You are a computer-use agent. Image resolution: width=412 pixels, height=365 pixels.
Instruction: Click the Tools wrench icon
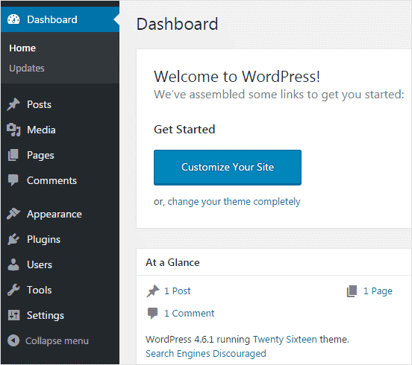[13, 290]
